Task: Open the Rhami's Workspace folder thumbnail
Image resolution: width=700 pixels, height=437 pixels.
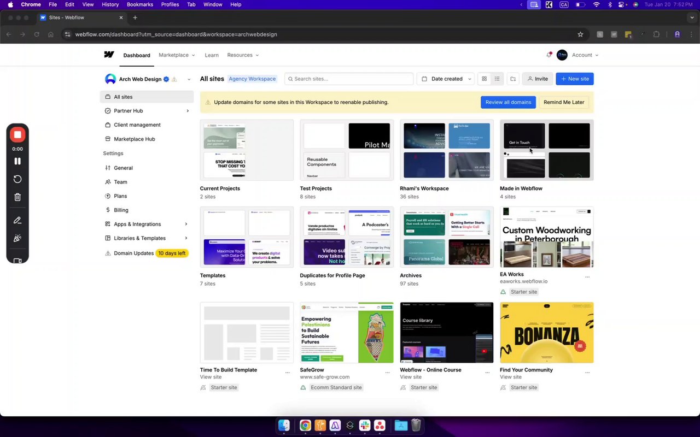Action: click(x=447, y=150)
